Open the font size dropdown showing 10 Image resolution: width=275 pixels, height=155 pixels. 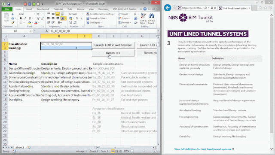(43, 14)
